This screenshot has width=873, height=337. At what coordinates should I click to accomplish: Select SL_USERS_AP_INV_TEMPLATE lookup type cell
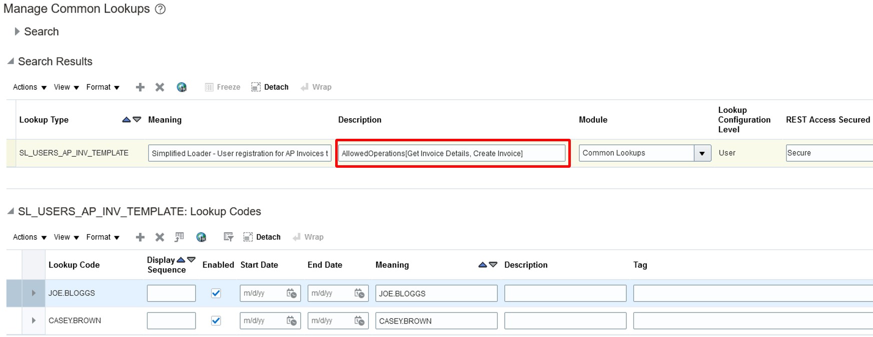point(74,153)
